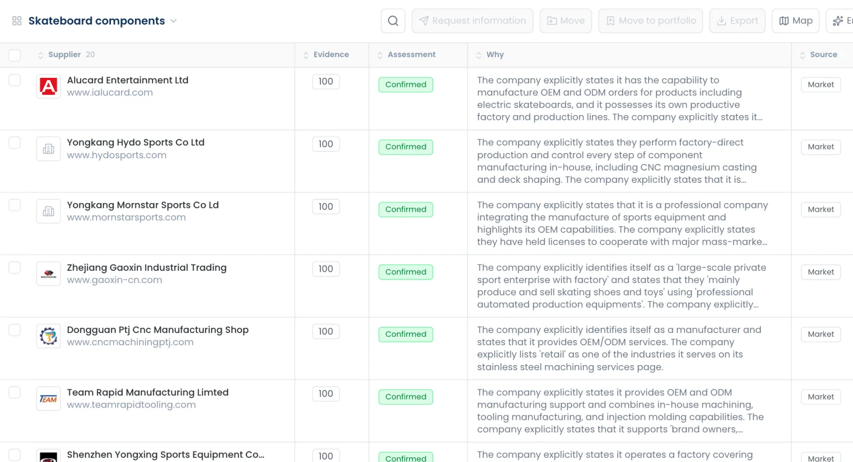Click the Confirmed badge for Zhejiang Gaoxin
Image resolution: width=853 pixels, height=462 pixels.
tap(406, 272)
